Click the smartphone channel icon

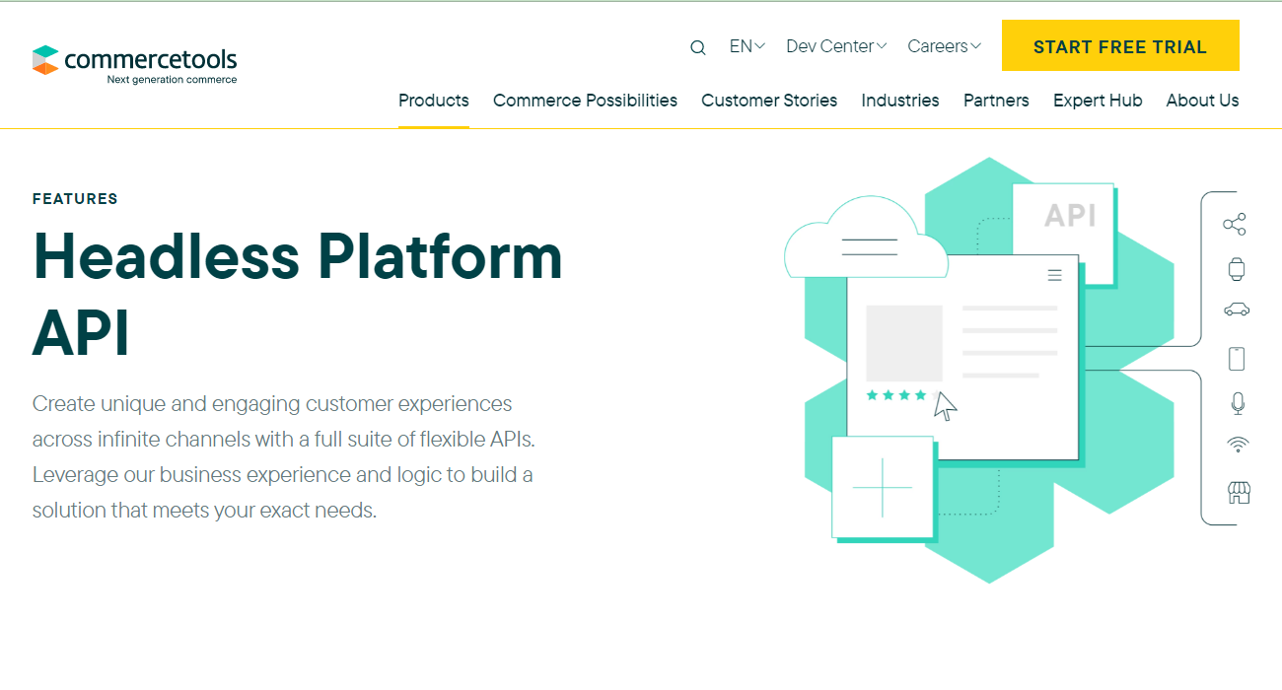click(x=1237, y=359)
